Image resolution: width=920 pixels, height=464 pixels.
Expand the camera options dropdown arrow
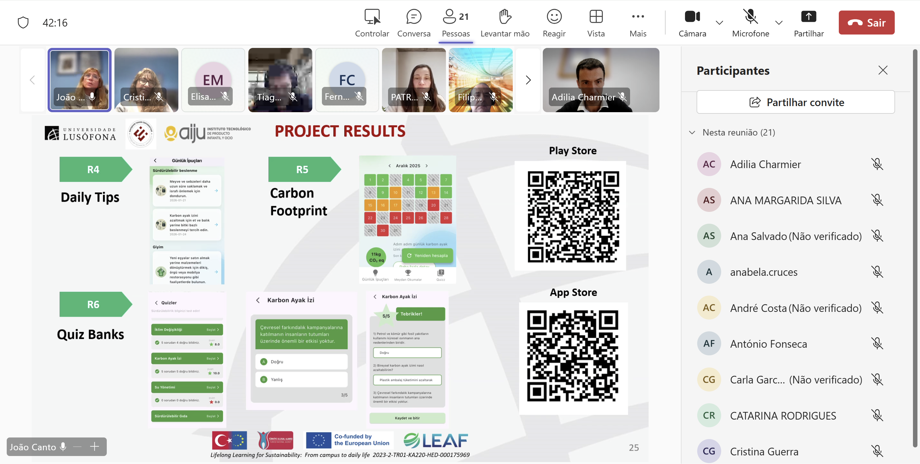coord(719,22)
